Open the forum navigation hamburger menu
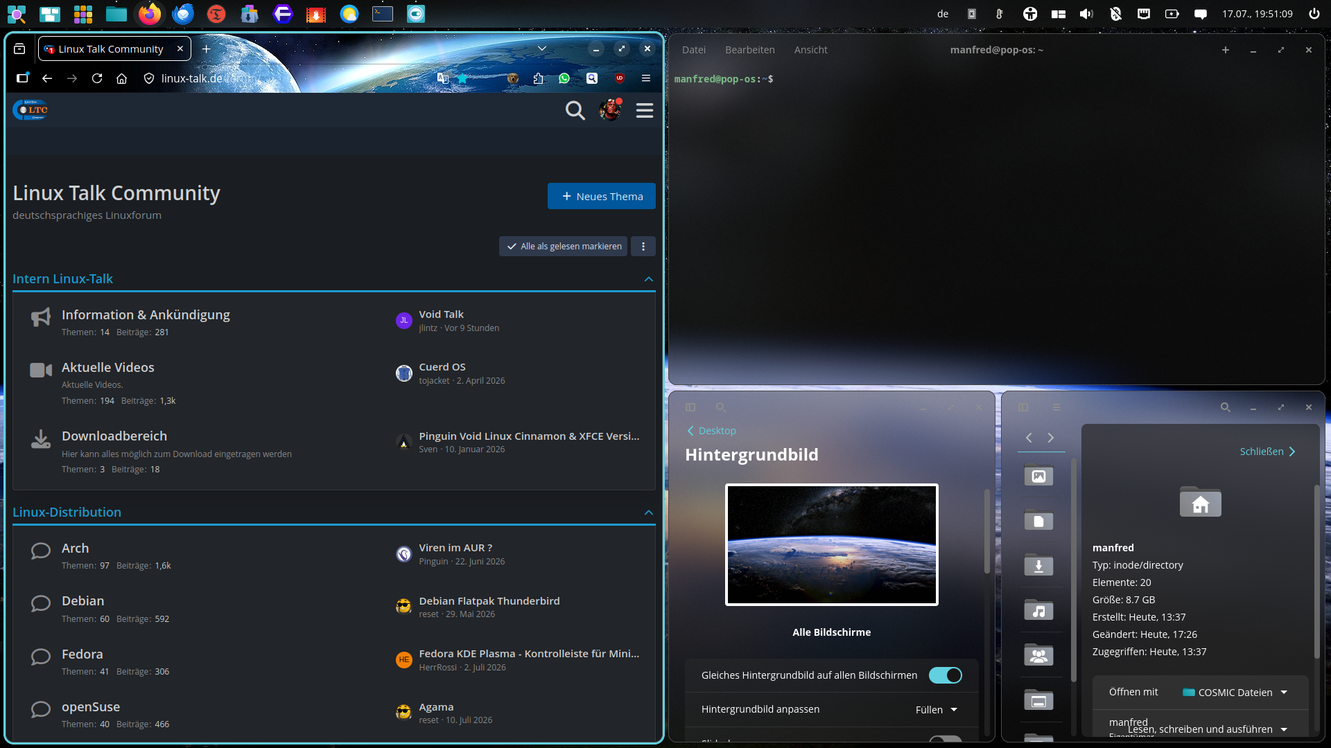Viewport: 1331px width, 748px height. tap(645, 110)
